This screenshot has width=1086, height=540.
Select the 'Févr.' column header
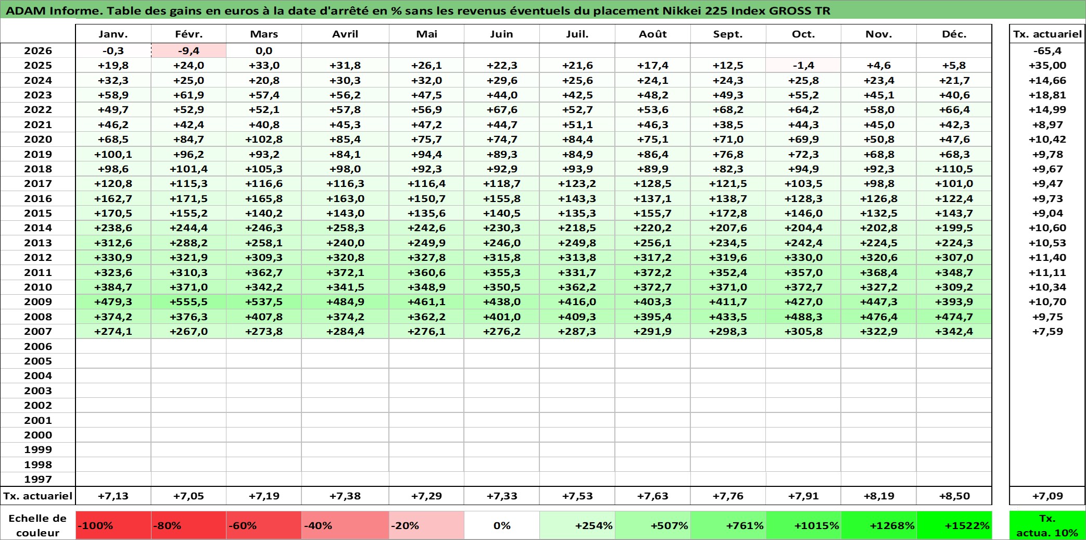pos(188,34)
